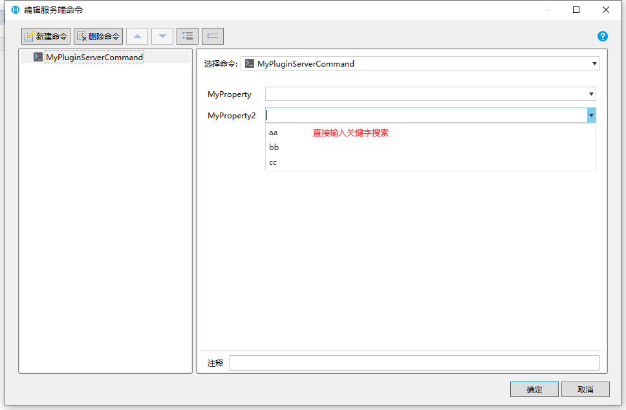Cancel with the 取消 button

point(585,390)
